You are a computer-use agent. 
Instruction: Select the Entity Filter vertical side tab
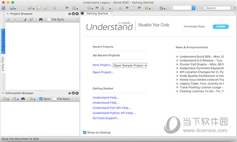coord(3,64)
